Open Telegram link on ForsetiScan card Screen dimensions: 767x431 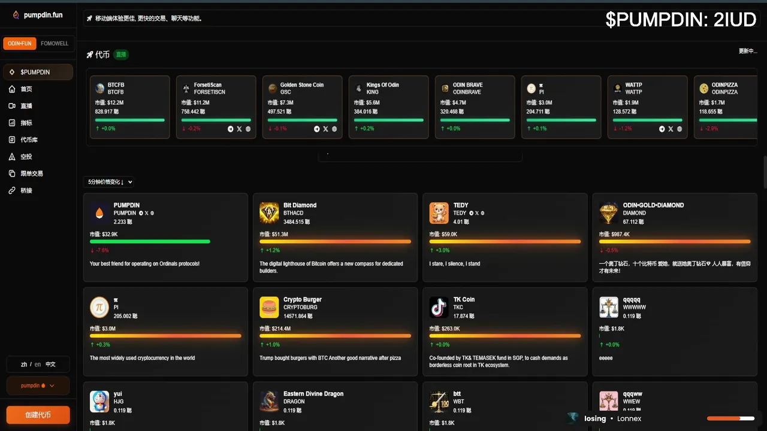[x=231, y=129]
